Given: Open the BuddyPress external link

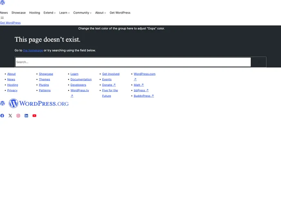Looking at the screenshot, I should pos(144,96).
